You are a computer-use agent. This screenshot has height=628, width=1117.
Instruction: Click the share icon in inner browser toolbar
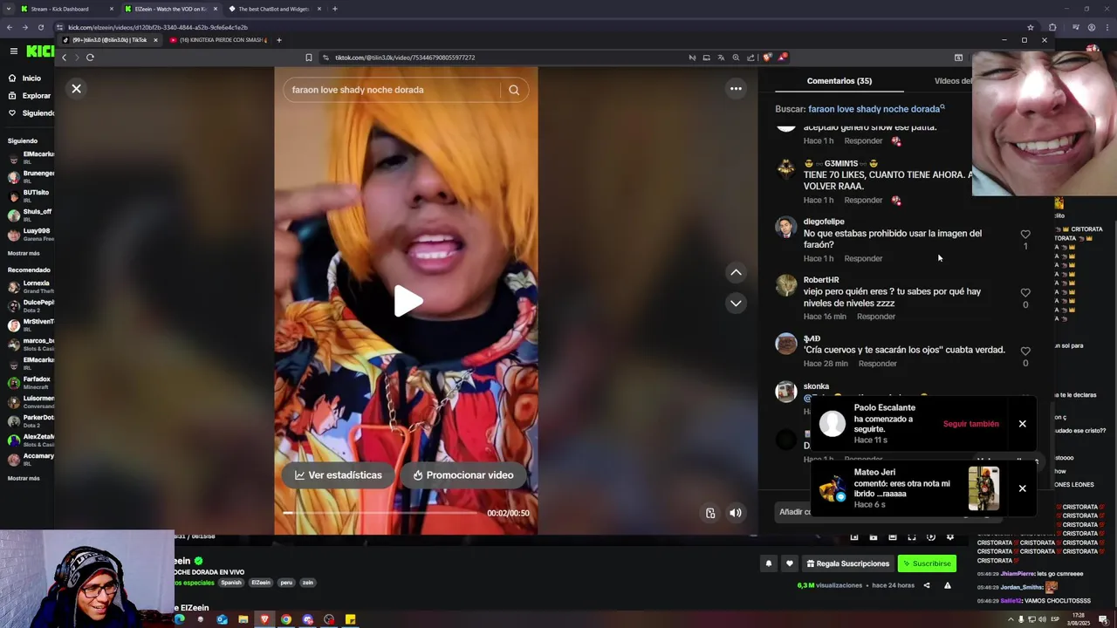[750, 58]
